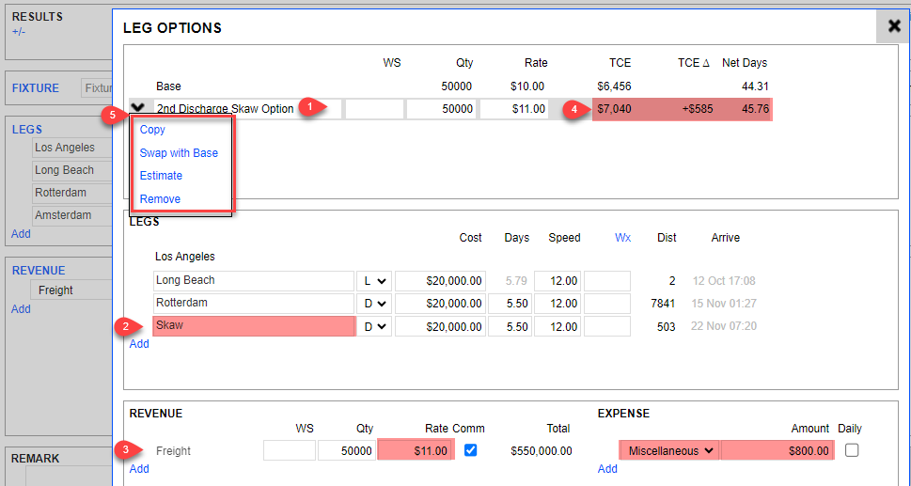
Task: Open the Long Beach leg type dropdown
Action: click(374, 281)
